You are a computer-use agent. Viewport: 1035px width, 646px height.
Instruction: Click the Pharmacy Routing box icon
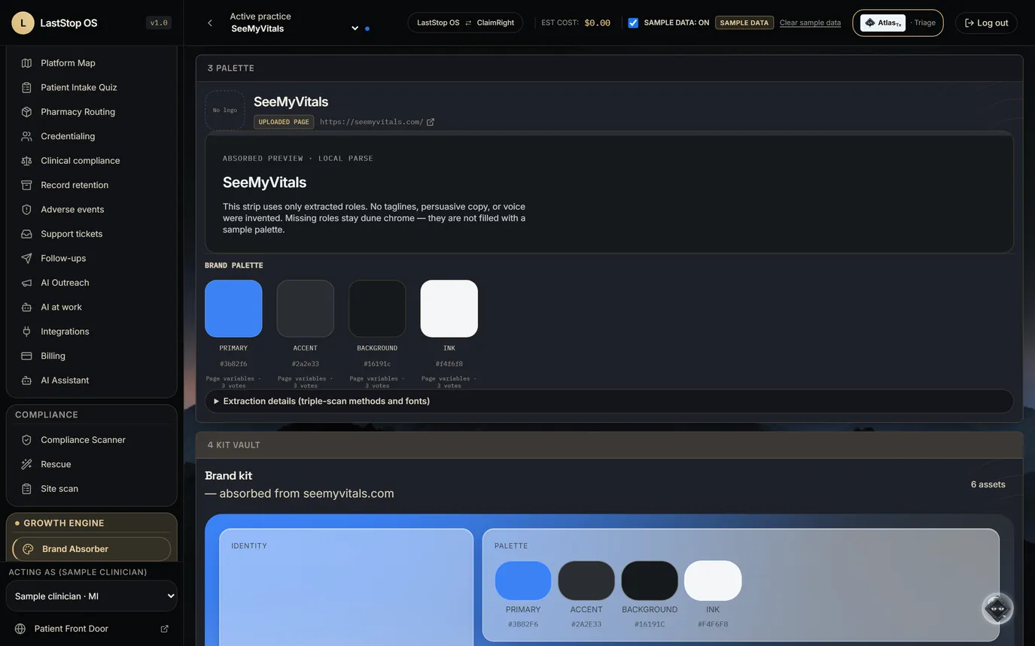pyautogui.click(x=26, y=112)
